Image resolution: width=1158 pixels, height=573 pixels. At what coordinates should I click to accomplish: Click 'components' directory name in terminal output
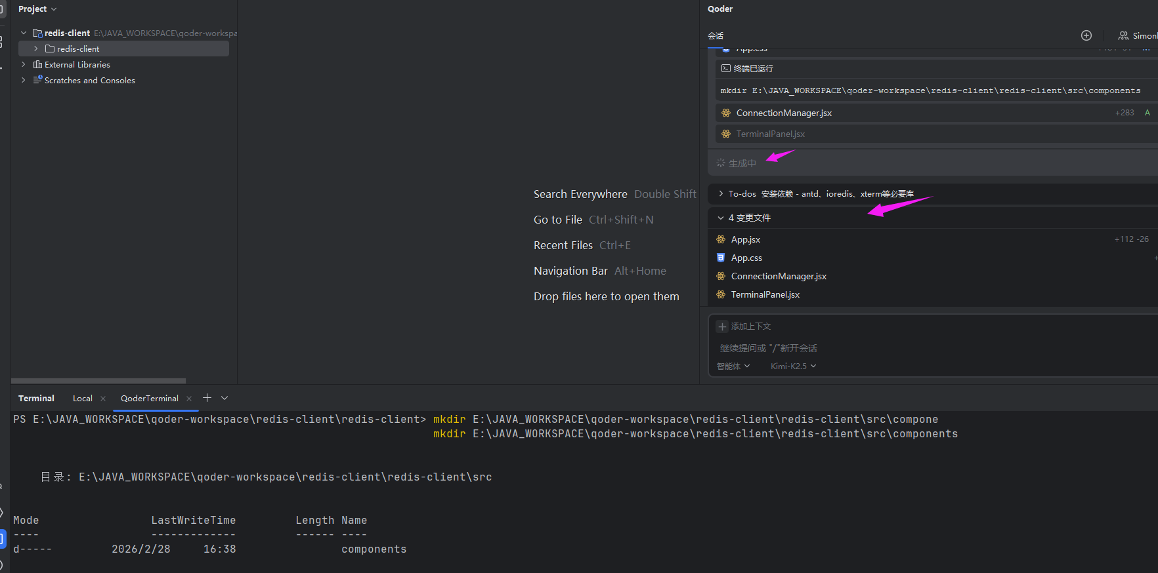[374, 549]
